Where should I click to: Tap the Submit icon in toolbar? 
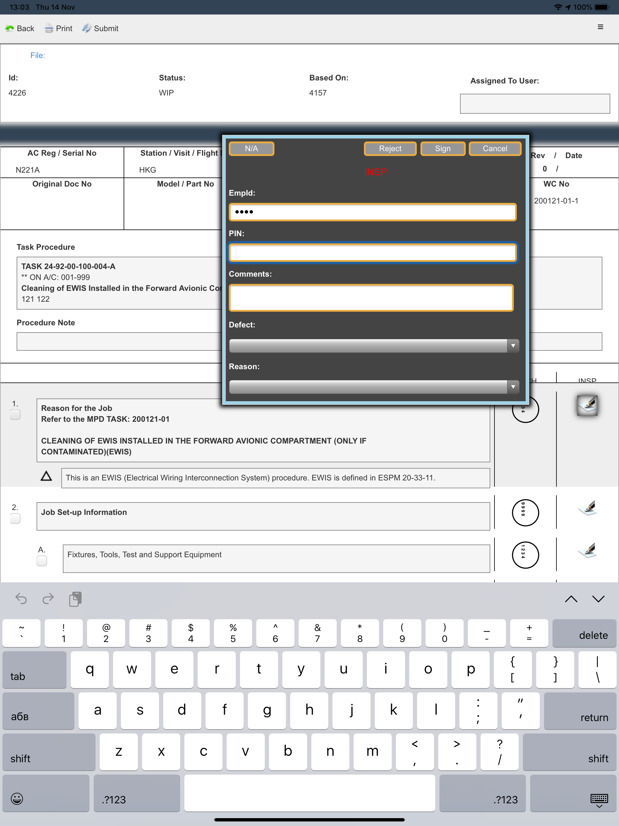pyautogui.click(x=87, y=28)
